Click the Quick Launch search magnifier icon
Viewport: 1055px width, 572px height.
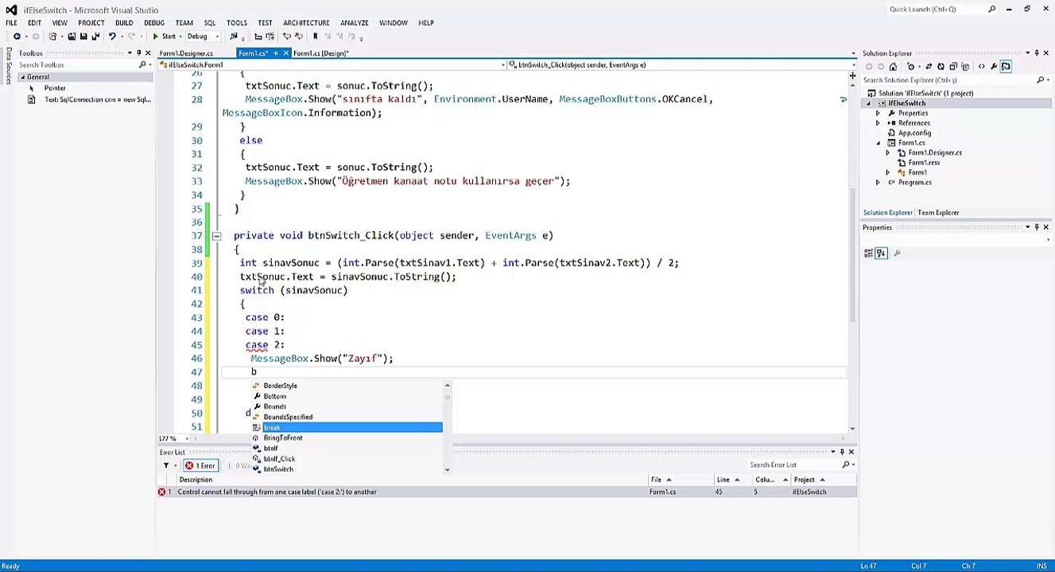[x=991, y=10]
